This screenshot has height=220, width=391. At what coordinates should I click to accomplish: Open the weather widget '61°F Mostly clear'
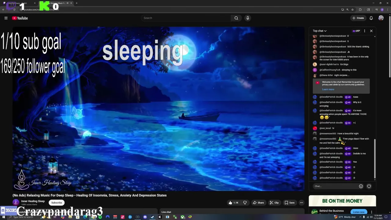[x=345, y=217]
